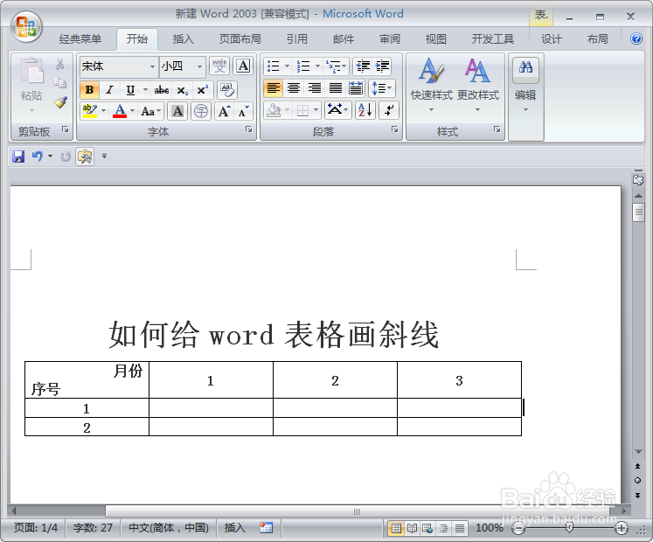Click the 粘贴 paste button
This screenshot has height=542, width=653.
click(x=31, y=86)
